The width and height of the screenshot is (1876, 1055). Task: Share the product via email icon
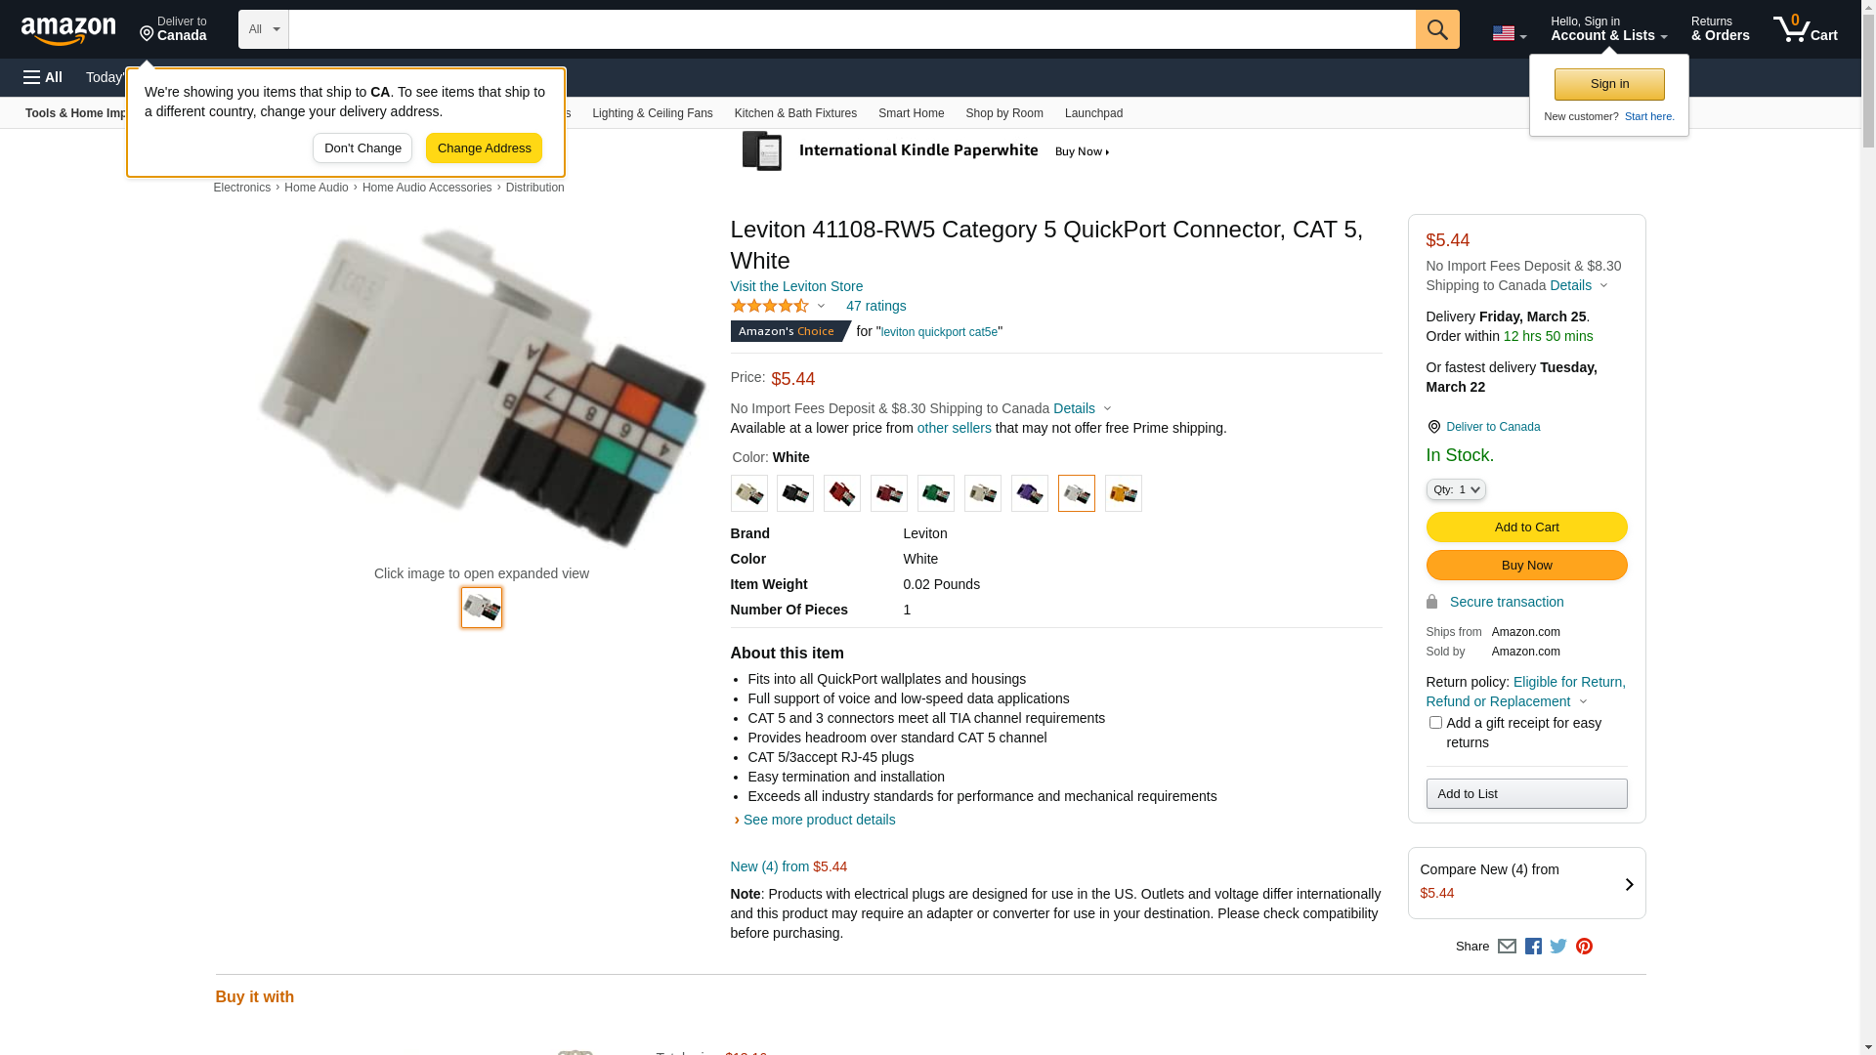(x=1507, y=947)
